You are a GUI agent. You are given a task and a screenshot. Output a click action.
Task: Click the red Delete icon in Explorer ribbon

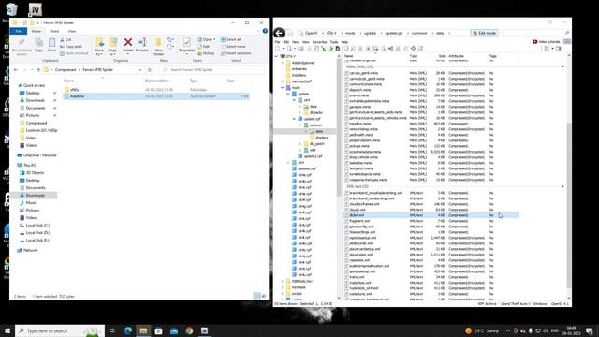point(128,42)
